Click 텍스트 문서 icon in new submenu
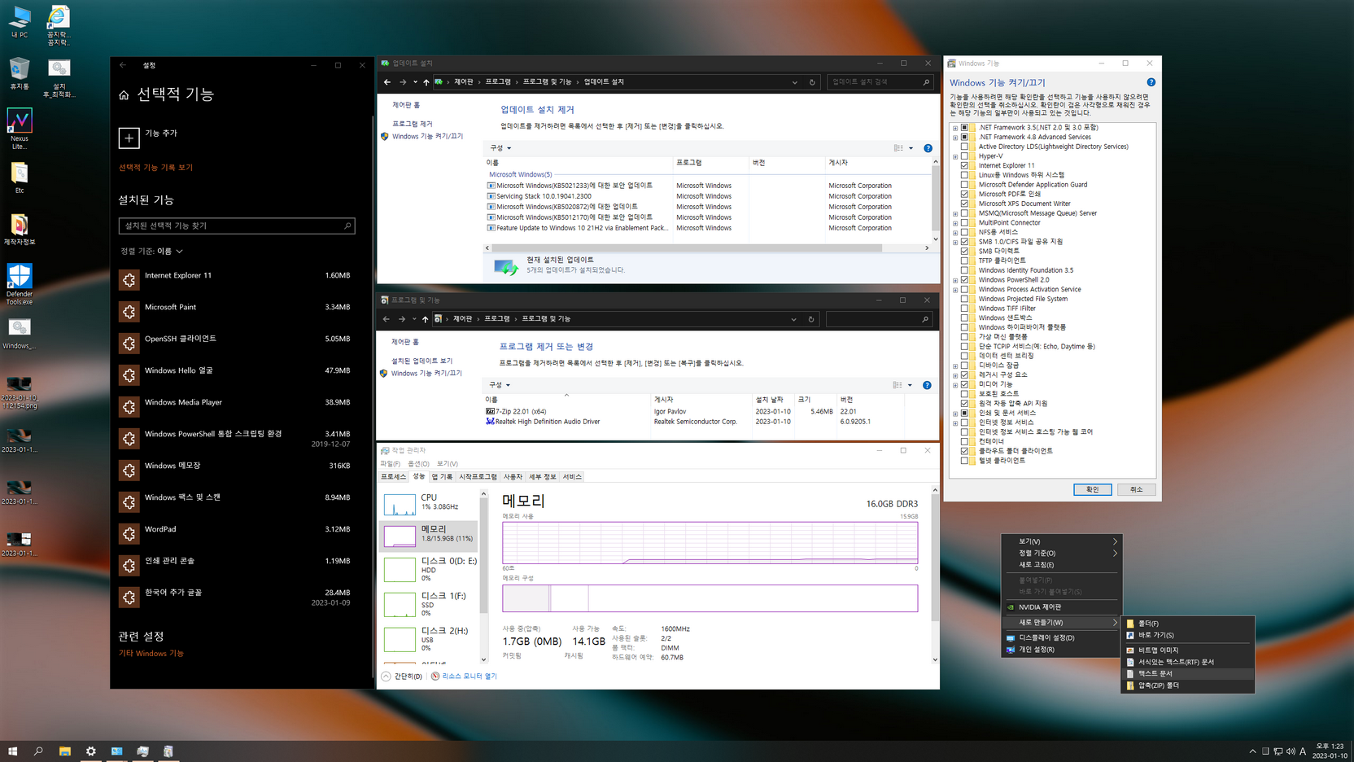Viewport: 1354px width, 762px height. tap(1130, 674)
